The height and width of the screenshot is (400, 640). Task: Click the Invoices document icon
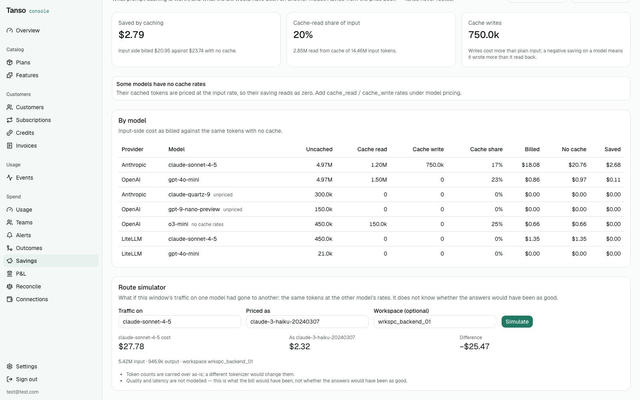(x=10, y=146)
